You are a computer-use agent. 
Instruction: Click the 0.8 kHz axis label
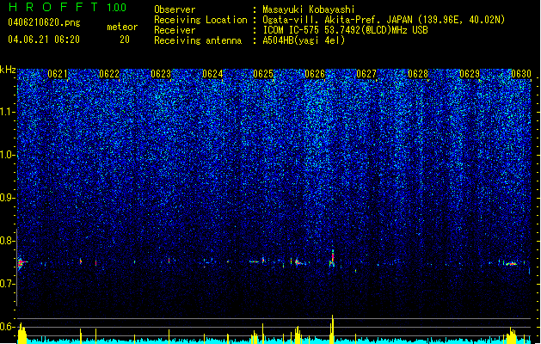click(7, 241)
